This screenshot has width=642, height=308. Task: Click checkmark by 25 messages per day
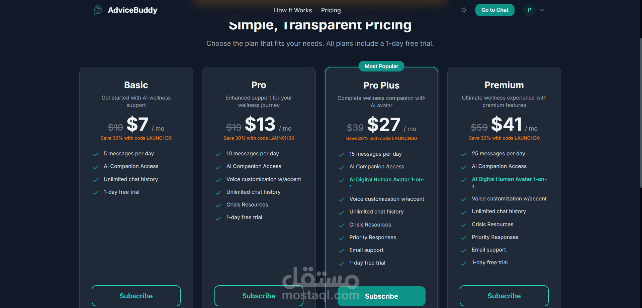pyautogui.click(x=463, y=154)
